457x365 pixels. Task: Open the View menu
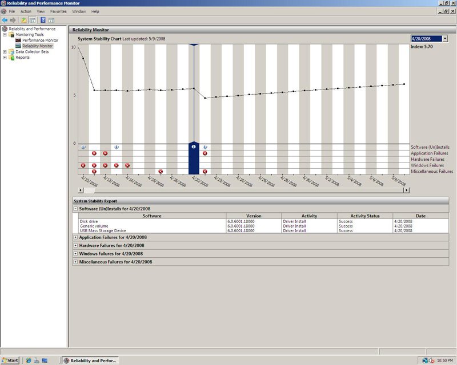41,11
